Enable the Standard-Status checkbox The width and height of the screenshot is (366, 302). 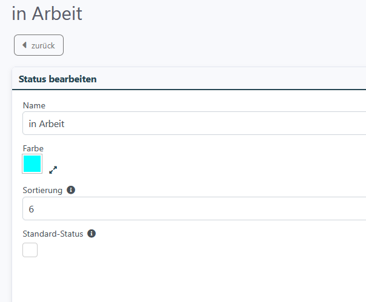click(30, 250)
